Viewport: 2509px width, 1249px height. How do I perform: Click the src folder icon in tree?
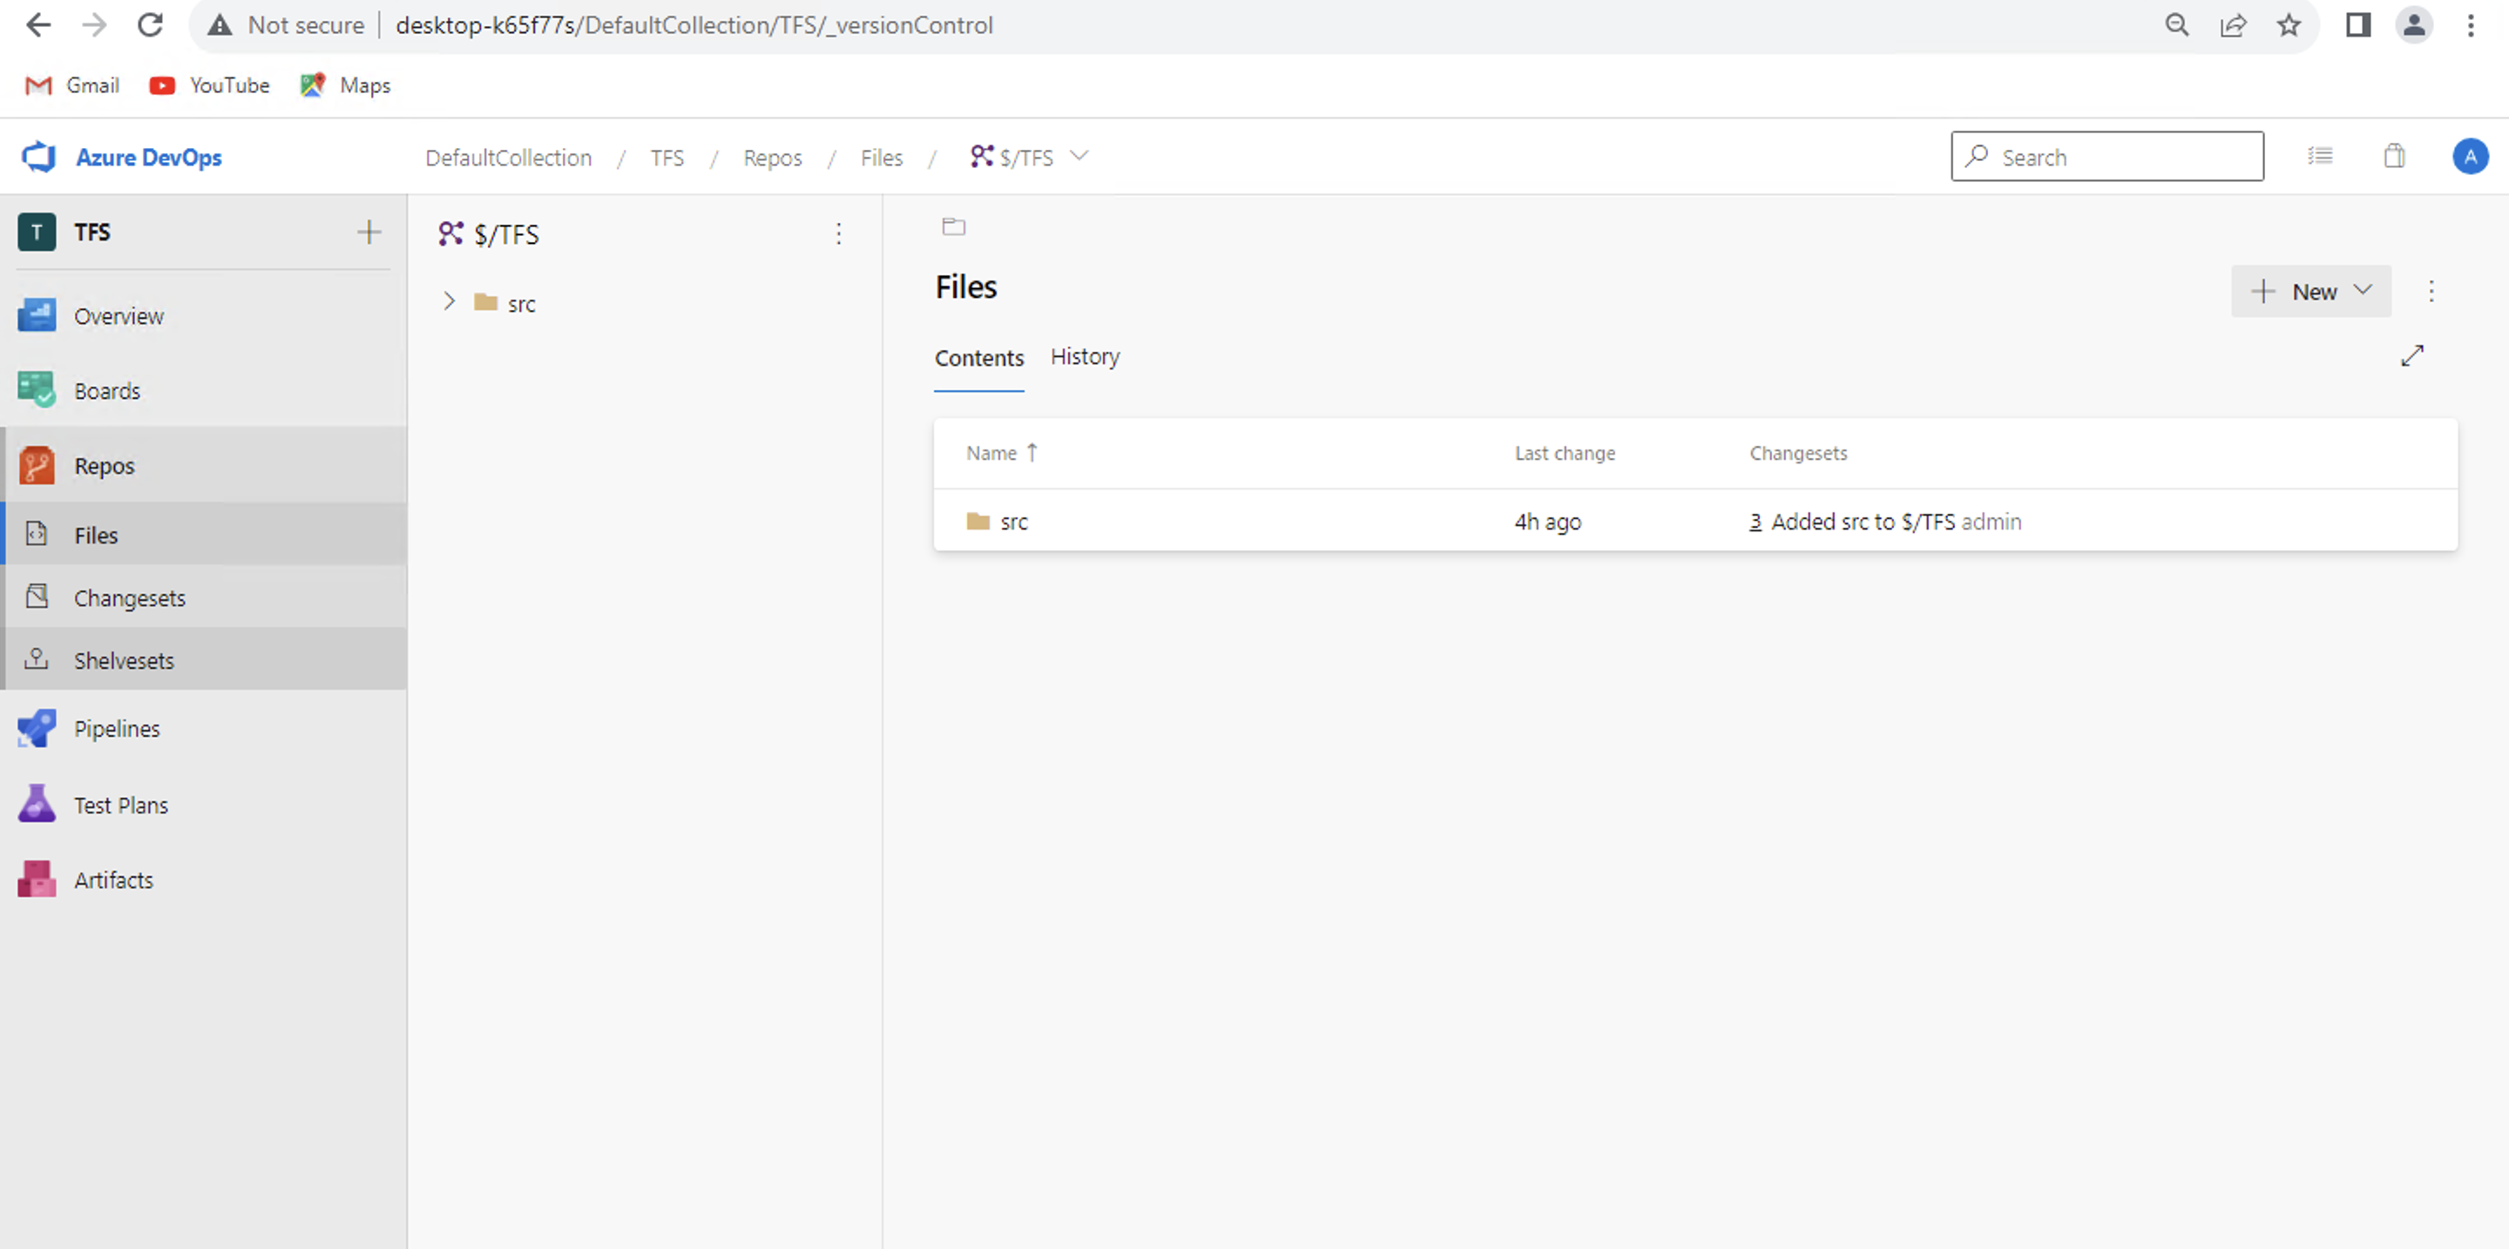486,303
